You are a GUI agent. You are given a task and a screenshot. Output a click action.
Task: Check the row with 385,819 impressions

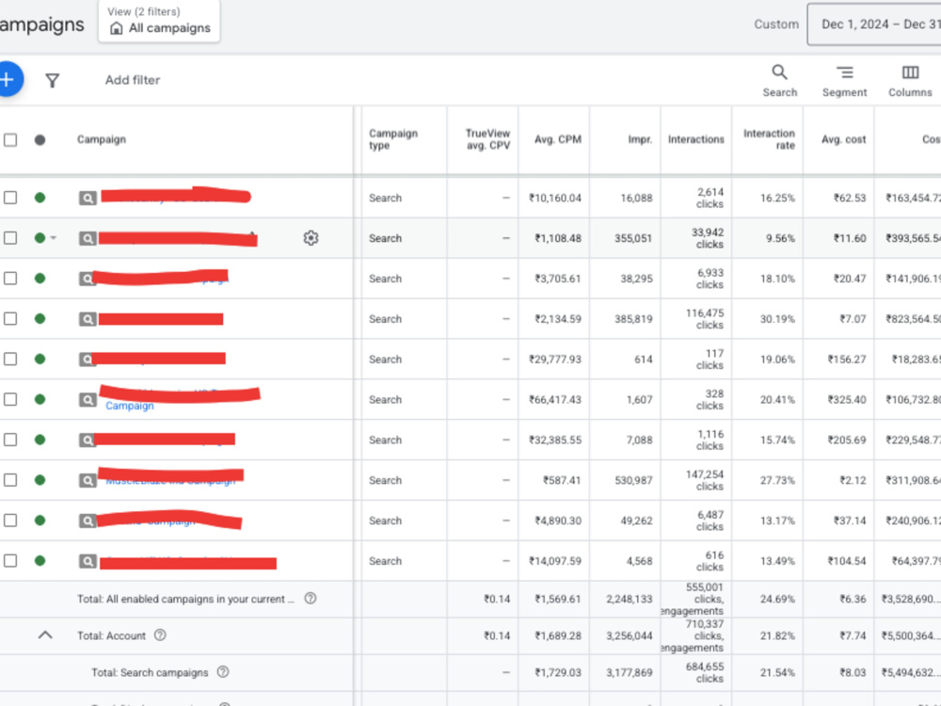click(10, 319)
